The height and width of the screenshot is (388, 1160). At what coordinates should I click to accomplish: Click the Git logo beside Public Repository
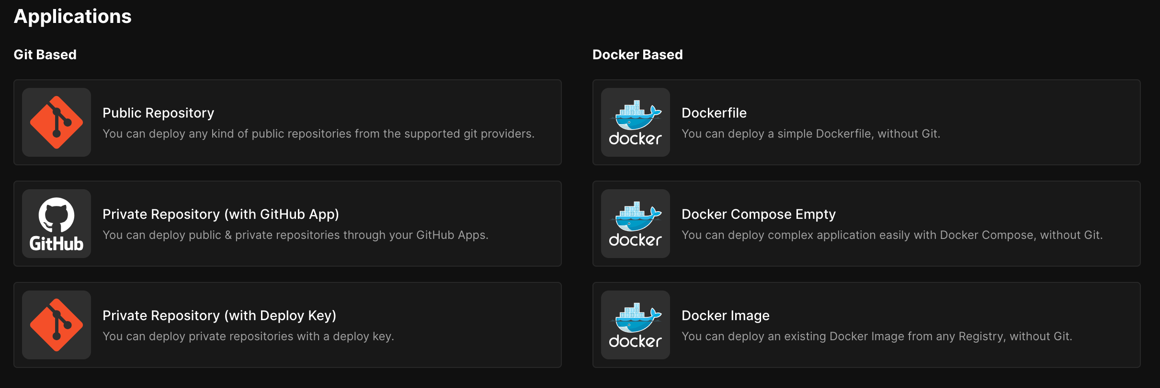click(57, 122)
